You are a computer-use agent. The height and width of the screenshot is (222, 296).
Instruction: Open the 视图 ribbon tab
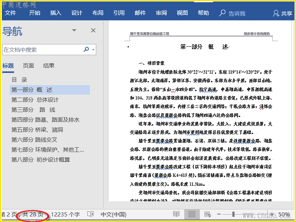pyautogui.click(x=182, y=13)
